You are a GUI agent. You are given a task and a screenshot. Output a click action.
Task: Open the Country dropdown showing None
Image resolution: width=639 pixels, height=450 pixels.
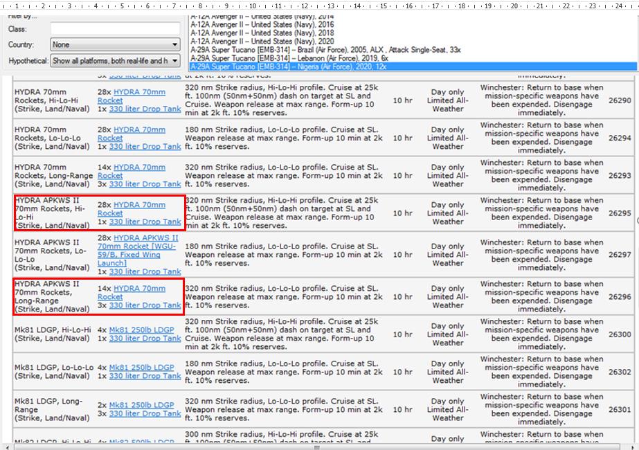pos(115,44)
